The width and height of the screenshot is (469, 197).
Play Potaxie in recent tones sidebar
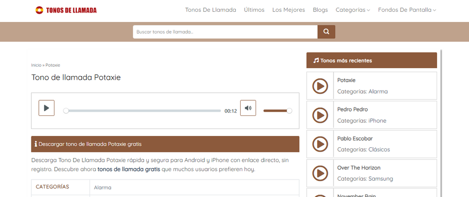pos(320,86)
